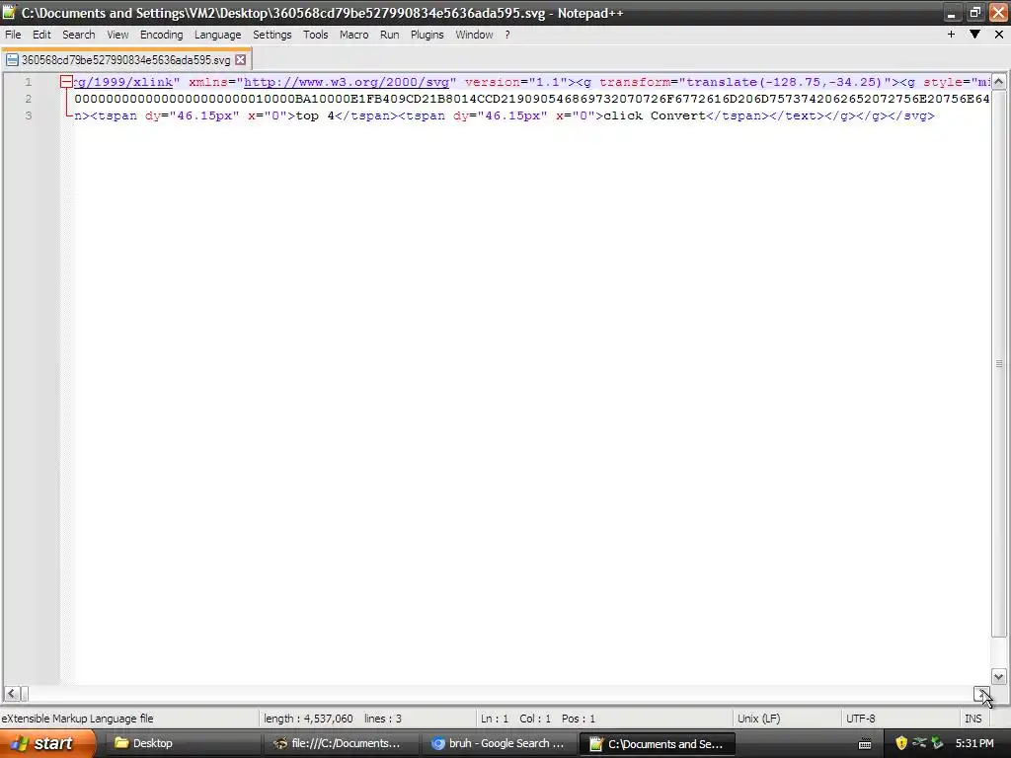
Task: Click the keyboard icon in the system tray
Action: pyautogui.click(x=865, y=744)
